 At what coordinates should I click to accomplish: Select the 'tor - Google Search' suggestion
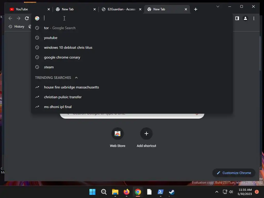pyautogui.click(x=132, y=28)
